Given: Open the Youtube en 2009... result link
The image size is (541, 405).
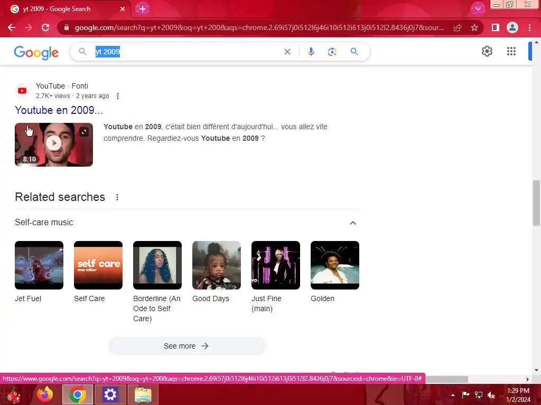Looking at the screenshot, I should pos(59,110).
